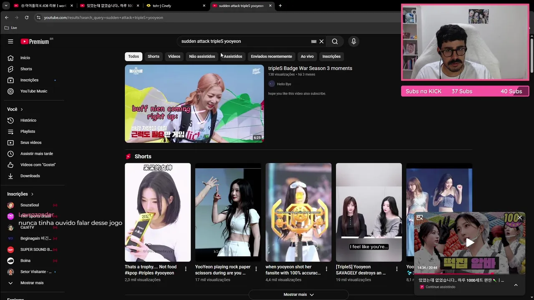This screenshot has width=534, height=300.
Task: Play the miniplayer video
Action: tap(470, 242)
